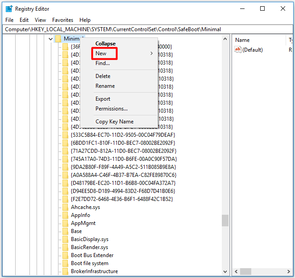Select the Ahcache.sys key
Screen dimensions: 295x278
pyautogui.click(x=85, y=207)
